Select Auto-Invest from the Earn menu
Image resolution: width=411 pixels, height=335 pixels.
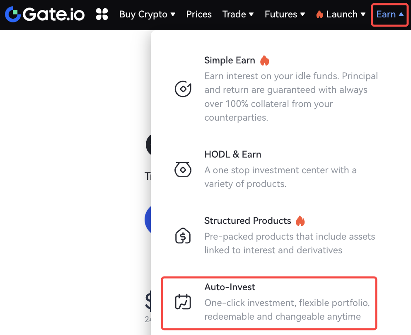230,287
